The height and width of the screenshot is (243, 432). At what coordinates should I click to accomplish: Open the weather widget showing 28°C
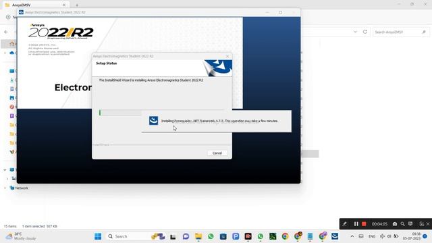pyautogui.click(x=22, y=236)
